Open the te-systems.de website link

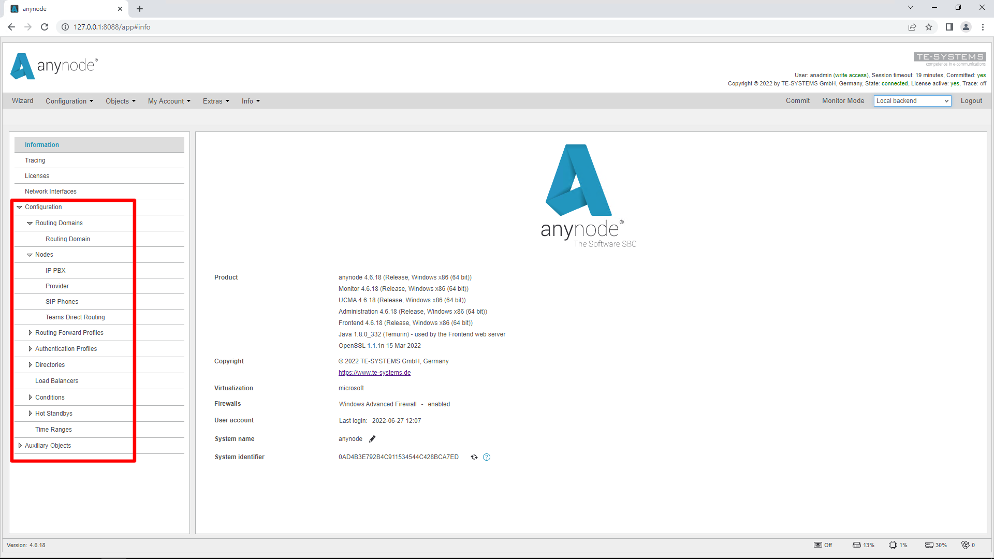click(x=374, y=373)
